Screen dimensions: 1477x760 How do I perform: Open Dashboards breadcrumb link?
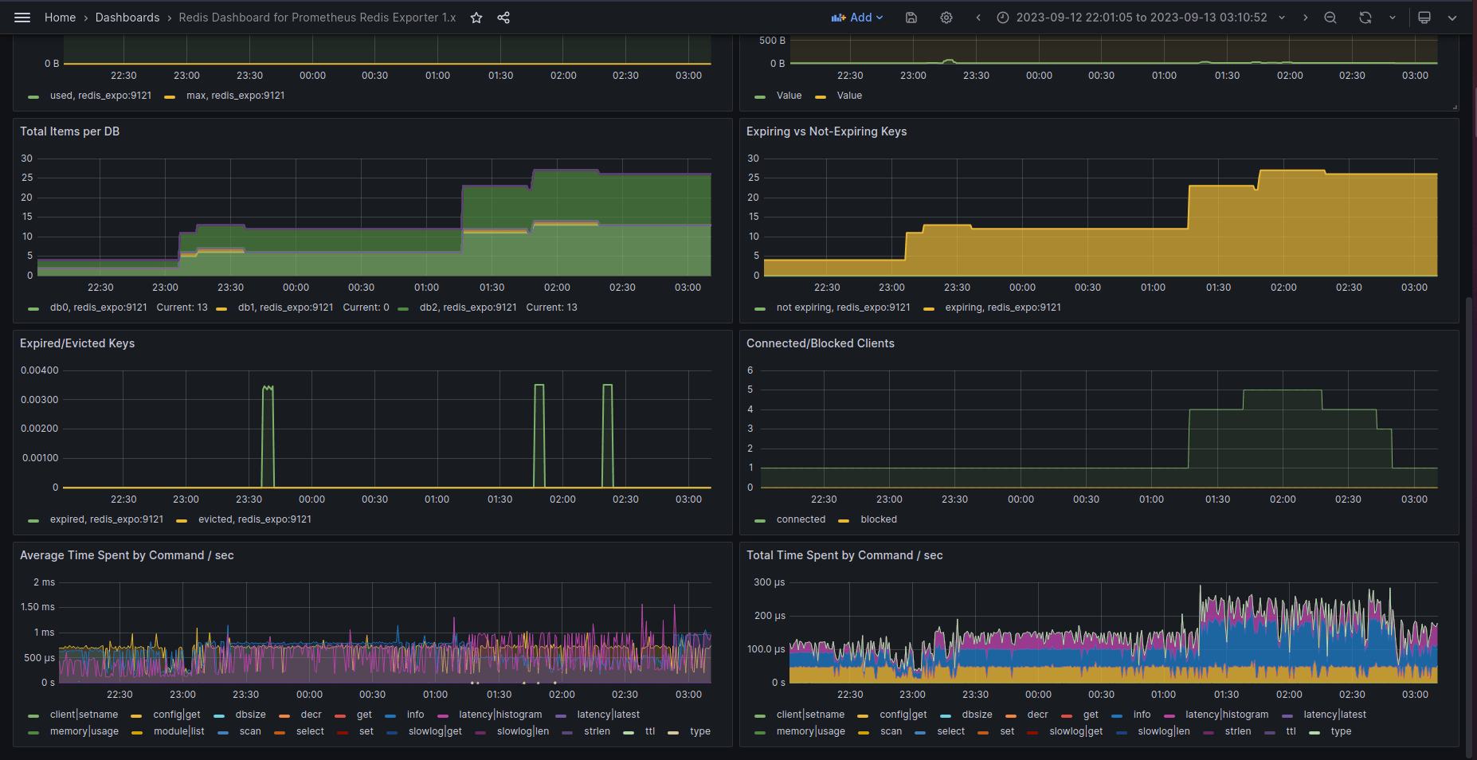tap(127, 18)
